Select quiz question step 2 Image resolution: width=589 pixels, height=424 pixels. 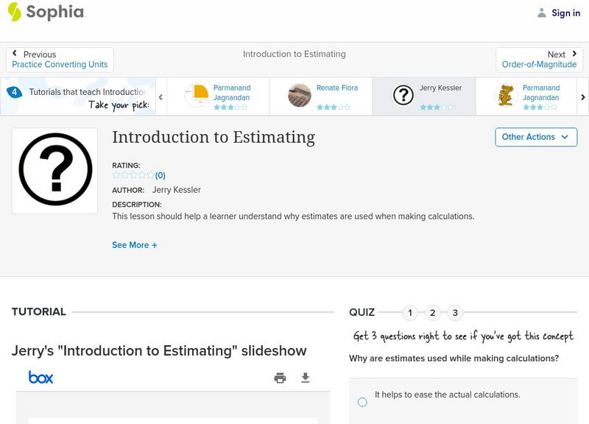(x=433, y=312)
